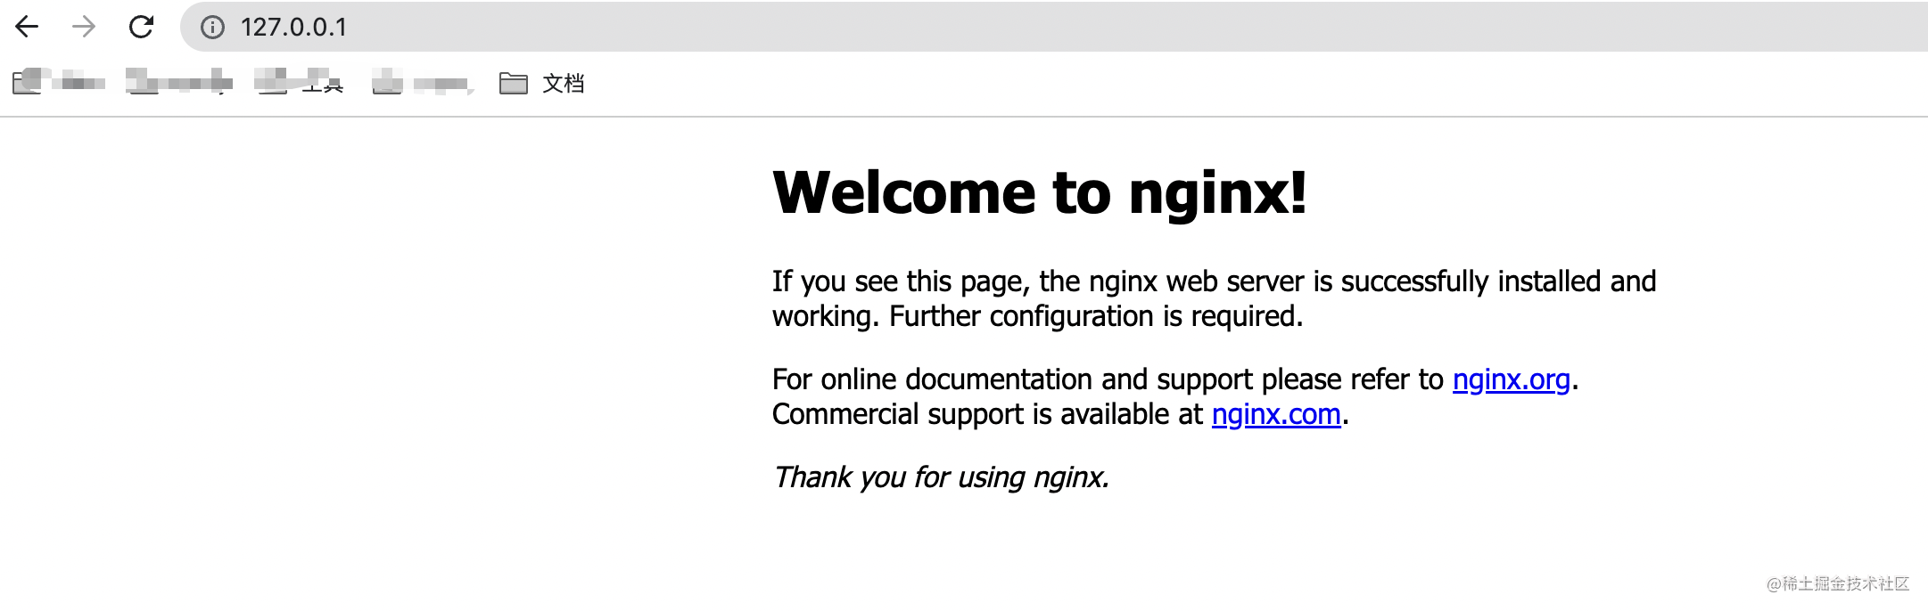Click the 稀土掘金技术社区 watermark
Image resolution: width=1928 pixels, height=611 pixels.
click(x=1838, y=583)
